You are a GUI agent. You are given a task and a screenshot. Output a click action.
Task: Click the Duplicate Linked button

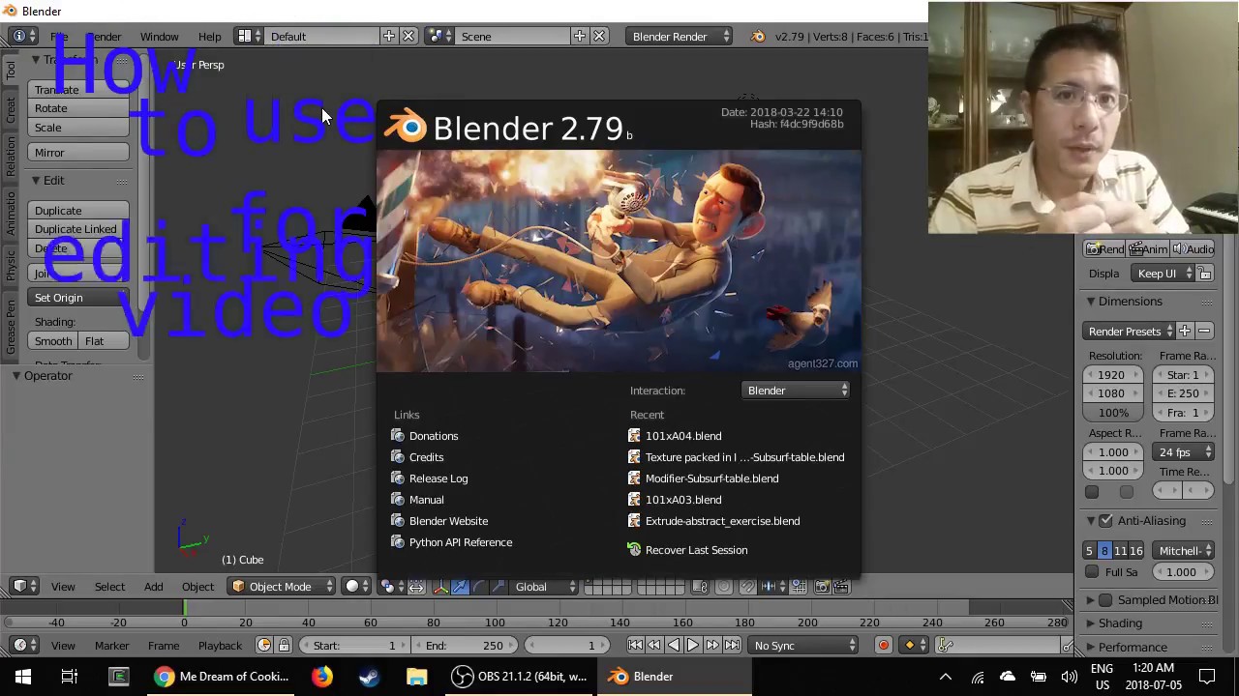78,229
